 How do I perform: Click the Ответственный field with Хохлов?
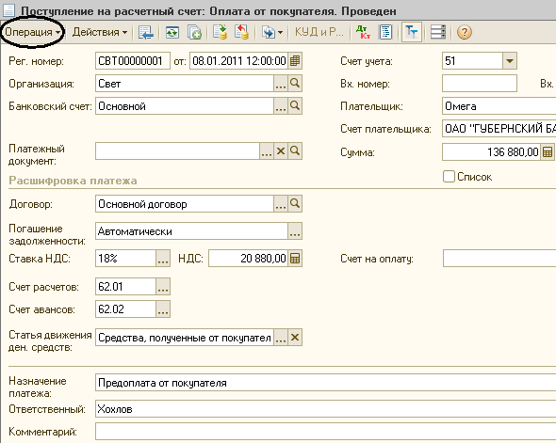pos(325,409)
